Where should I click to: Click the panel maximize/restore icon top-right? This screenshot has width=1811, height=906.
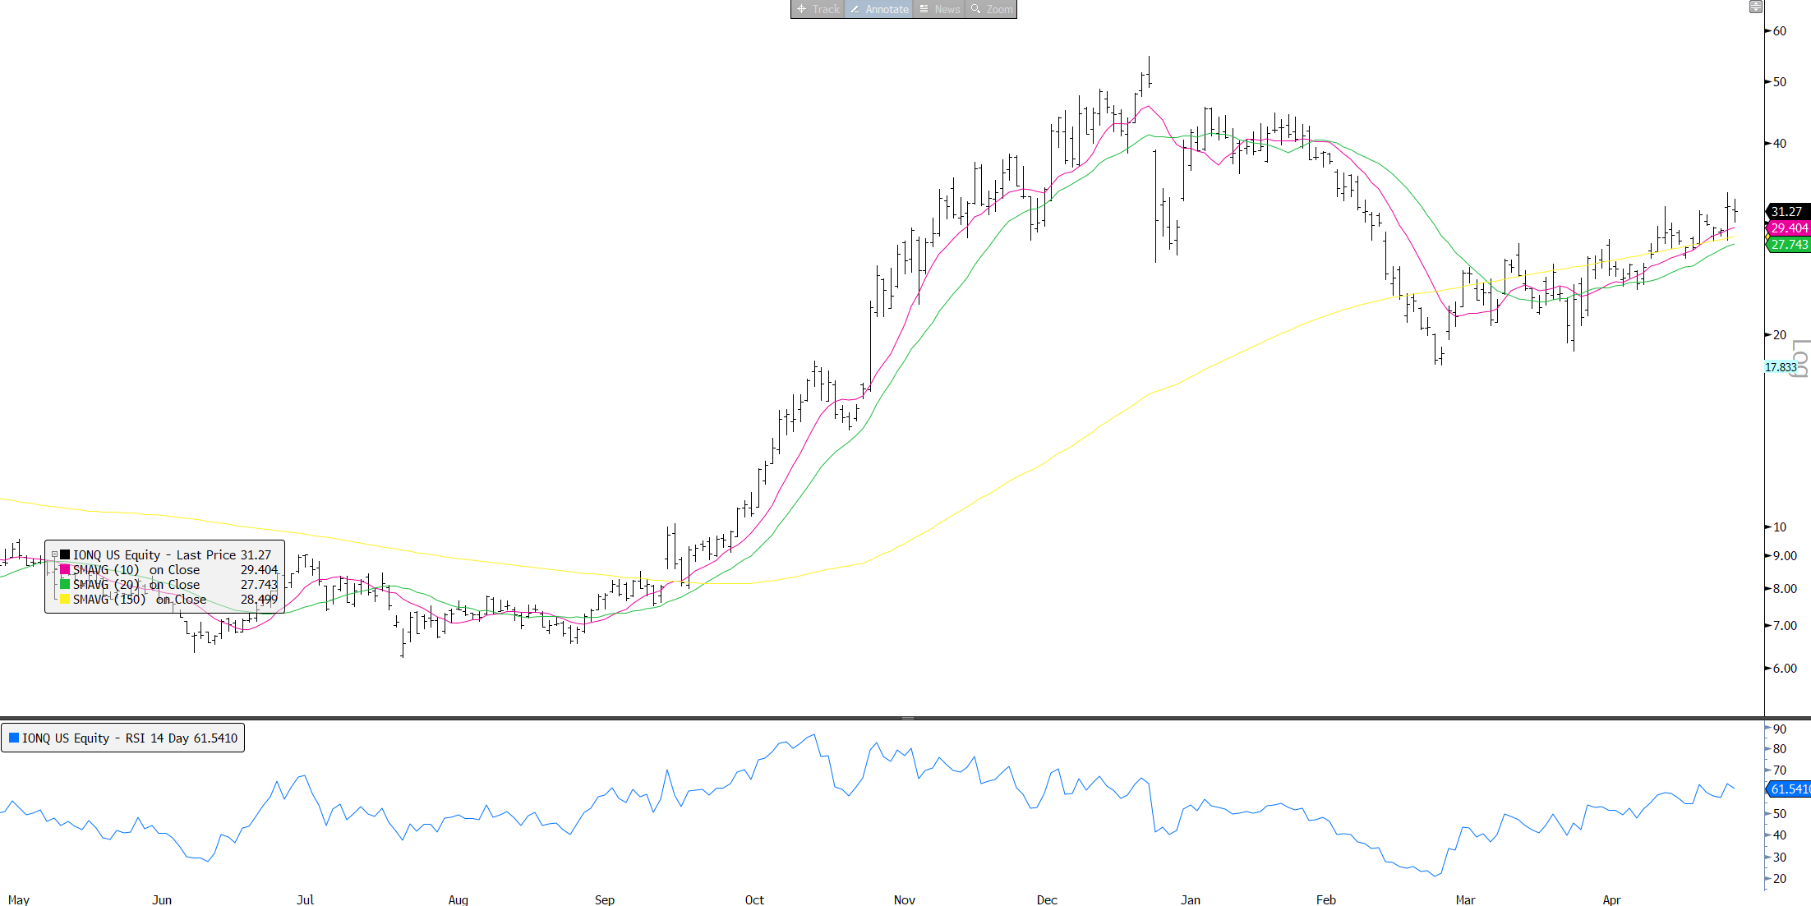1755,7
